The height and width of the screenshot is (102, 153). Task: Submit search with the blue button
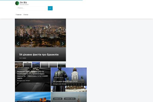50,8
